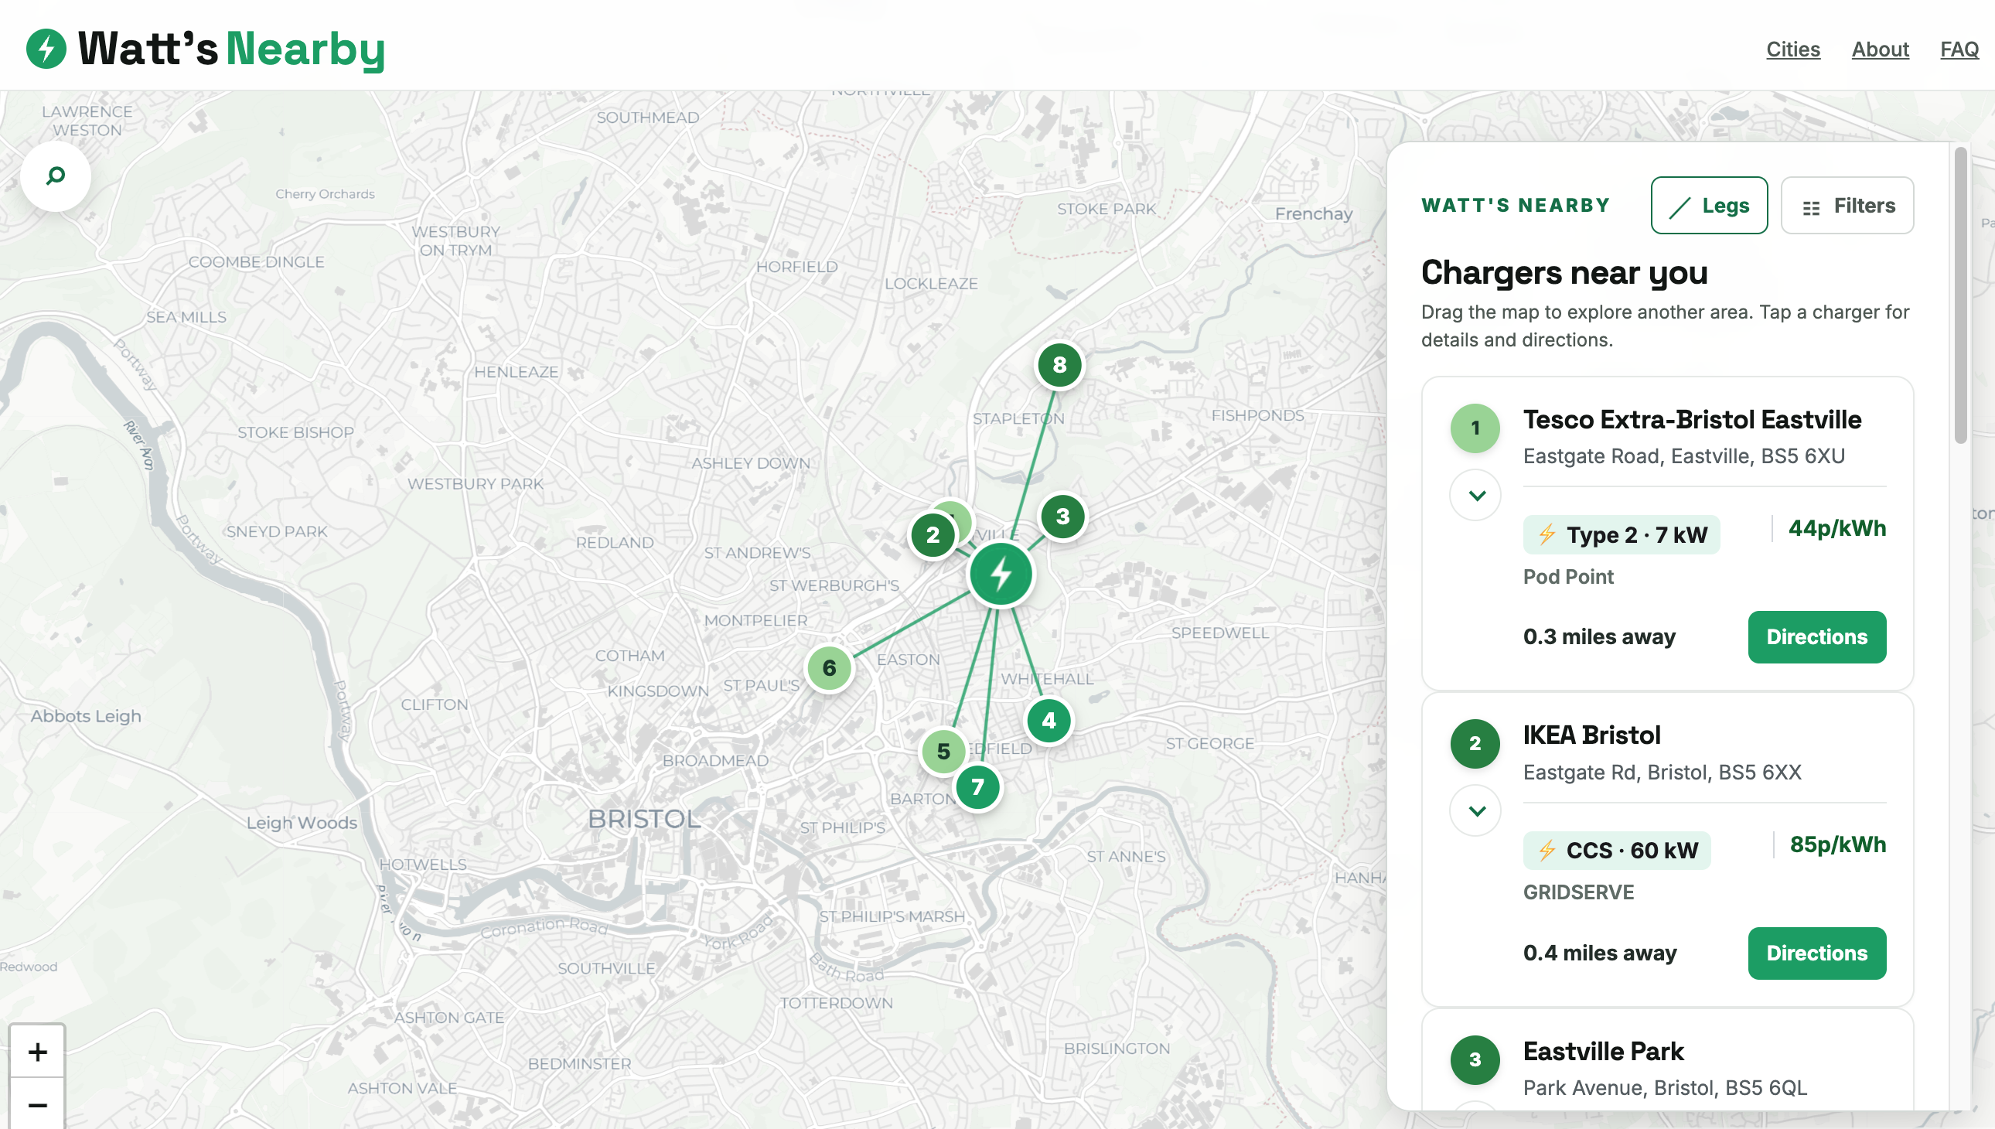
Task: Zoom out with the minus button
Action: click(37, 1104)
